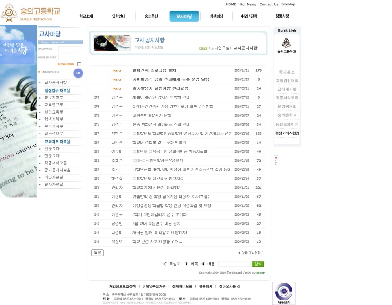Click the green HOME breadcrumb icon
The image size is (392, 305).
tap(203, 48)
